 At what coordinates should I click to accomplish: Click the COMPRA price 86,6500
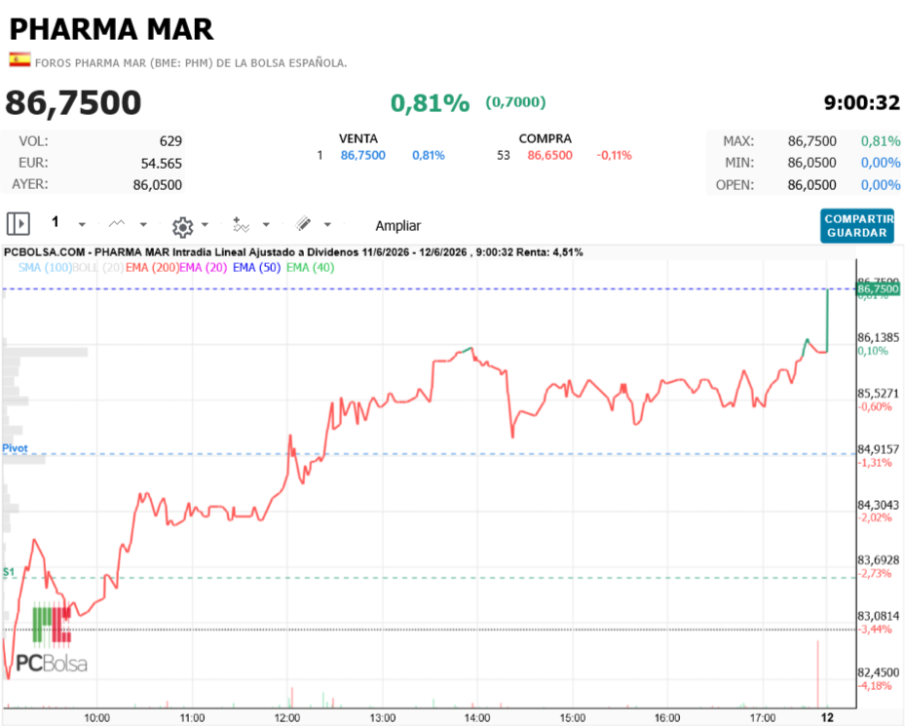click(549, 156)
